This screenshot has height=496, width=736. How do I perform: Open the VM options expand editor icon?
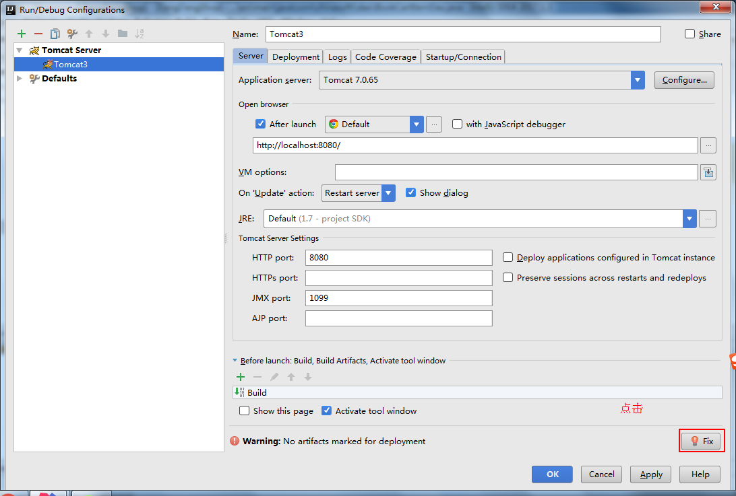pos(708,172)
